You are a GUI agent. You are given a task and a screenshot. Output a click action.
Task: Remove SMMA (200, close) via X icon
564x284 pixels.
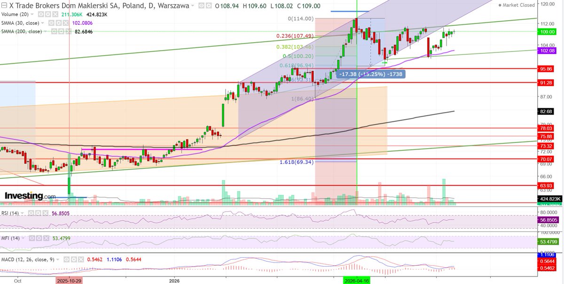(x=69, y=31)
